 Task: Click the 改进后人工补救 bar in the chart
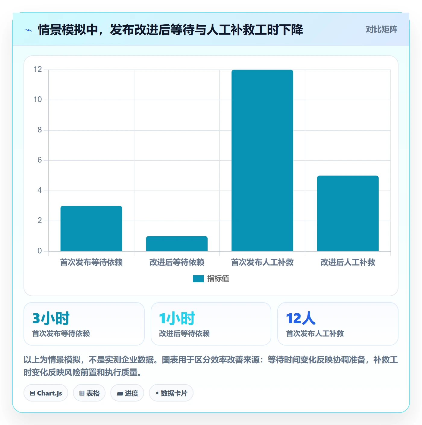348,213
